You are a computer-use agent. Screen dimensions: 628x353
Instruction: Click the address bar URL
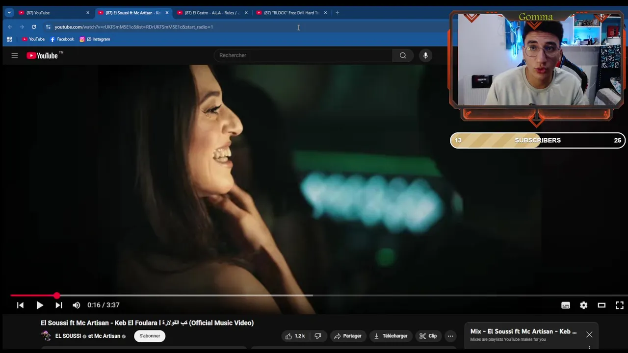(x=134, y=27)
